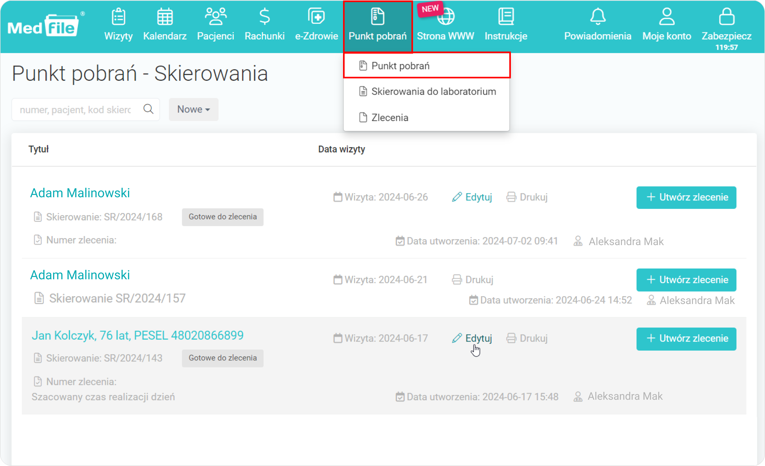Create order for referral SR/2024/143
Viewport: 765px width, 466px height.
[686, 339]
